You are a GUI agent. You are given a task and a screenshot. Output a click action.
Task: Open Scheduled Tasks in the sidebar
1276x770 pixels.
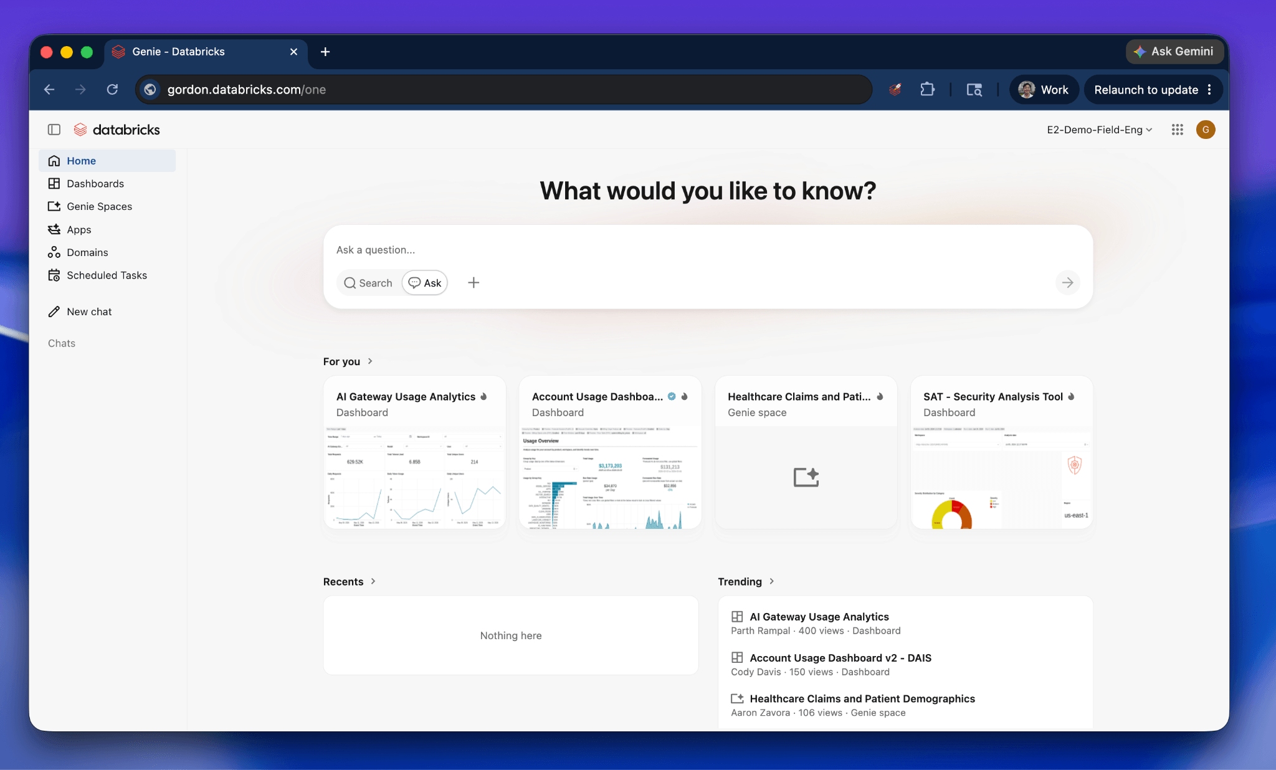point(107,275)
